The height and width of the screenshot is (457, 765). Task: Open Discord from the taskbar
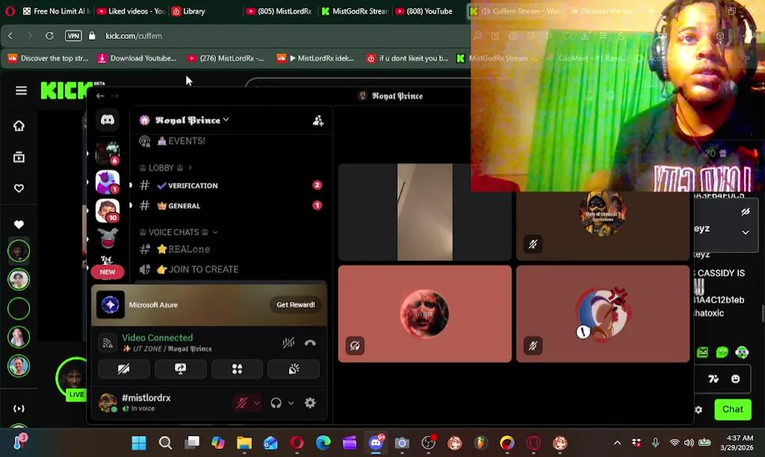point(376,443)
